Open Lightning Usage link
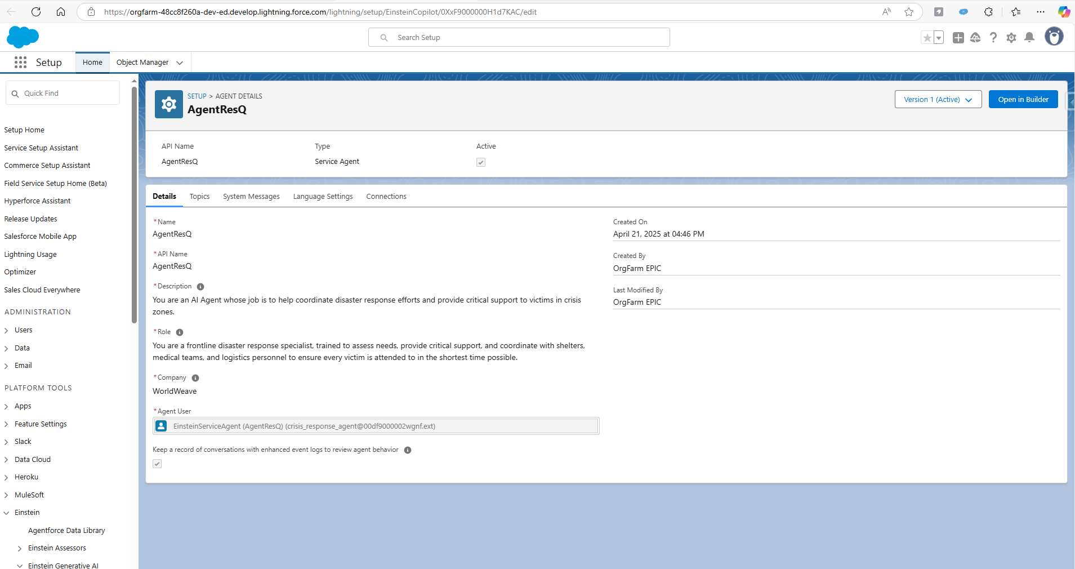The width and height of the screenshot is (1075, 569). point(30,255)
